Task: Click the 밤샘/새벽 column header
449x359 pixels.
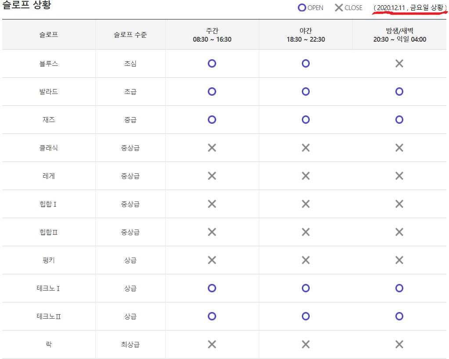Action: coord(399,35)
